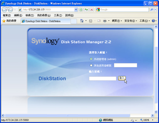
Task: Click the RSS feeds icon
Action: tap(91, 21)
